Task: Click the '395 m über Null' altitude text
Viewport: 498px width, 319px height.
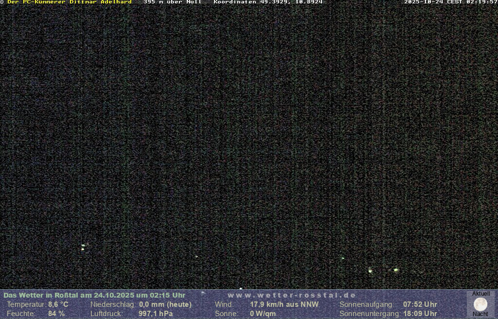Action: point(172,2)
